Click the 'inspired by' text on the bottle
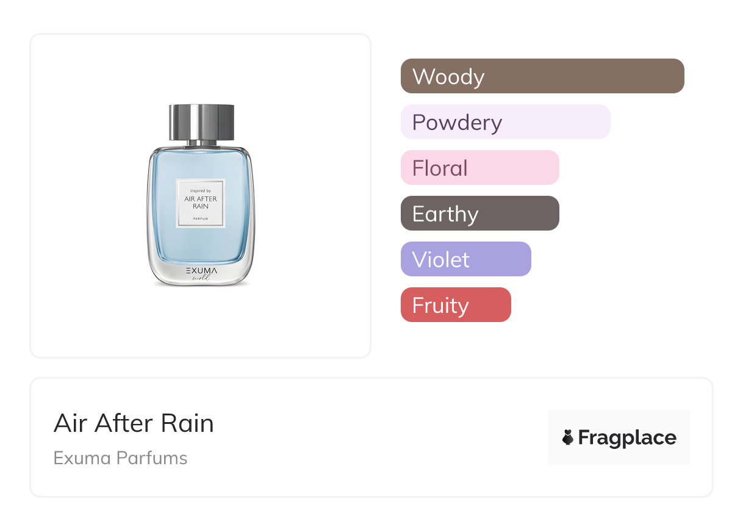743x527 pixels. [201, 190]
